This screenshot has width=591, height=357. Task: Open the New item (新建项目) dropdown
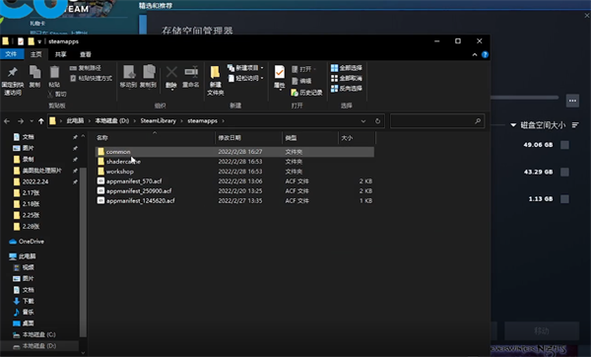[245, 68]
